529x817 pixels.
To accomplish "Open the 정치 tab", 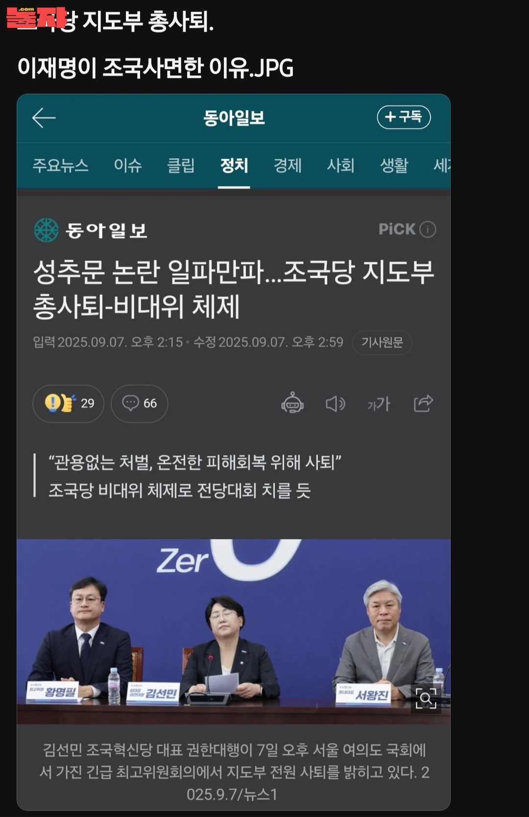I will pos(234,165).
